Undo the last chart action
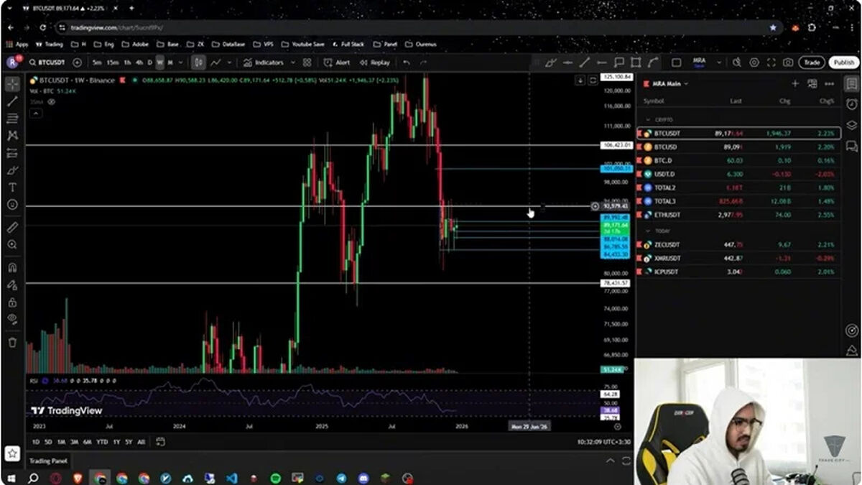This screenshot has height=485, width=862. (x=407, y=63)
